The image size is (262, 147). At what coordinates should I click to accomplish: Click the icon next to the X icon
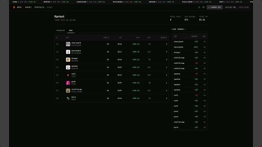(x=203, y=7)
